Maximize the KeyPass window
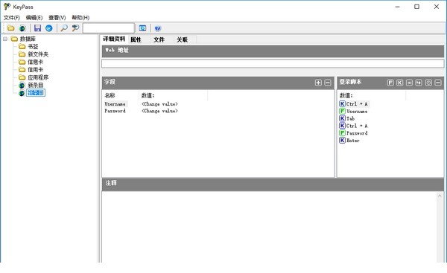447x273 pixels. coord(416,7)
